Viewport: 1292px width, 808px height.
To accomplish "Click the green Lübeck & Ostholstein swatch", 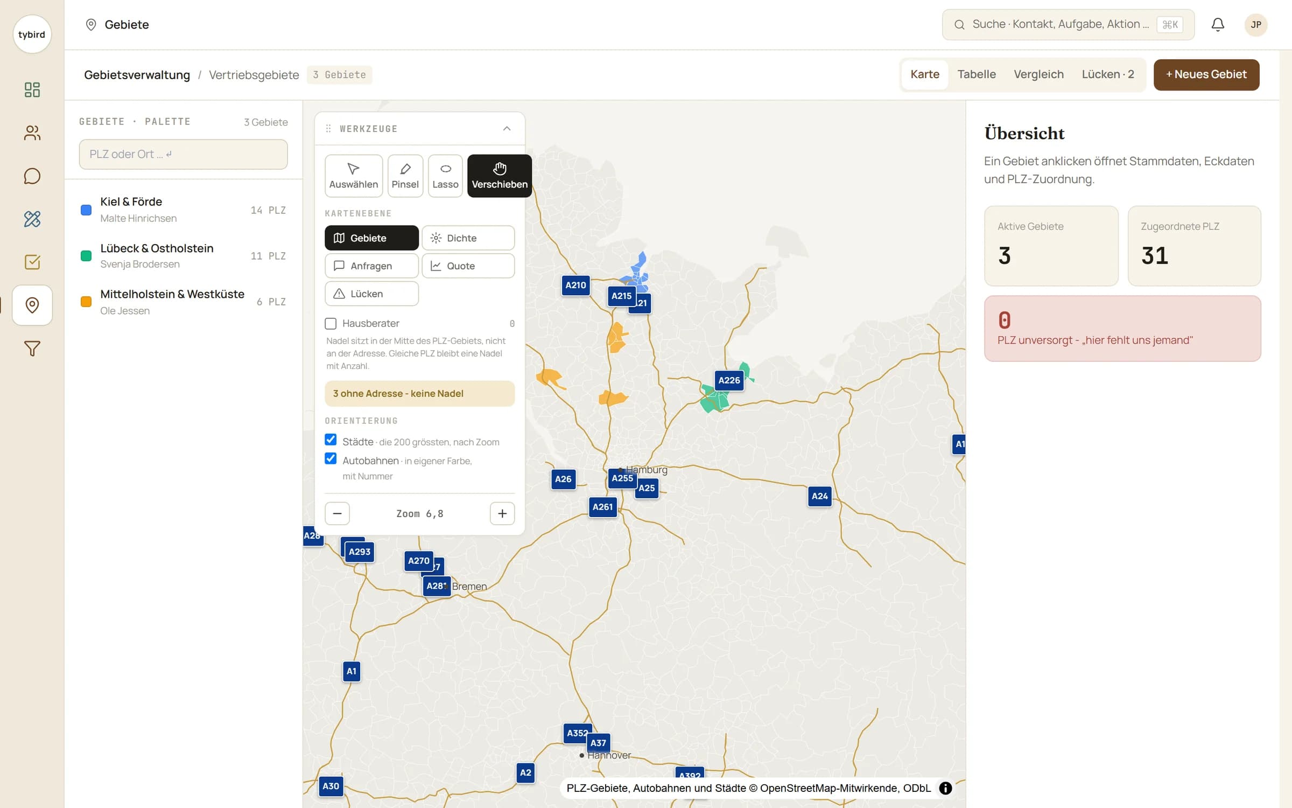I will tap(86, 256).
